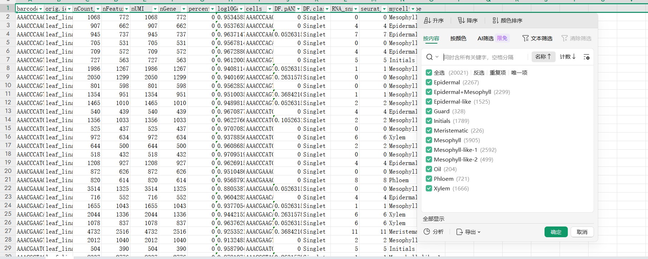Viewport: 648px width, 259px height.
Task: Open mycelltype column filter dropdown
Action: (413, 9)
